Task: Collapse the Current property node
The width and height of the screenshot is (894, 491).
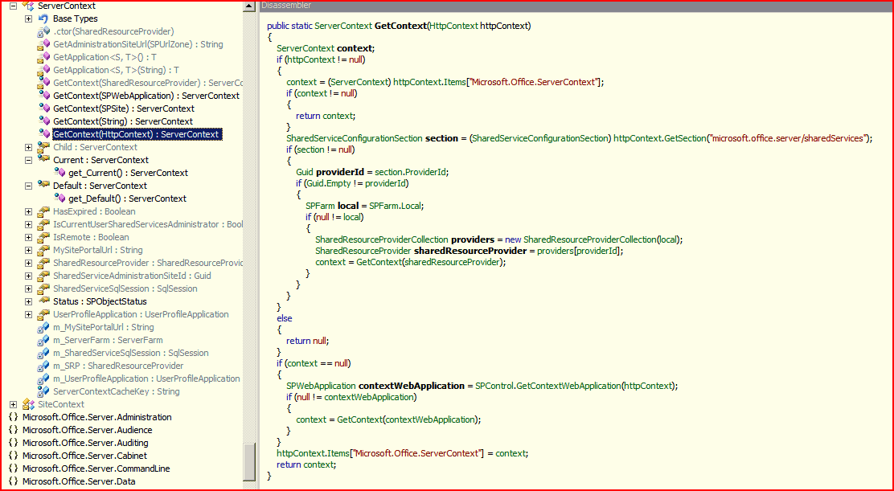Action: pyautogui.click(x=28, y=160)
